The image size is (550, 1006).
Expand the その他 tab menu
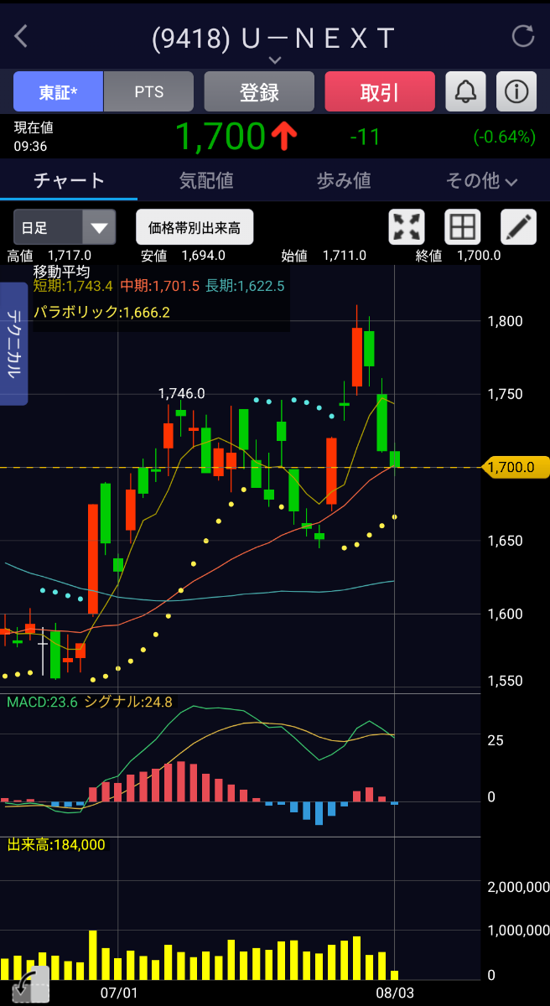[481, 180]
